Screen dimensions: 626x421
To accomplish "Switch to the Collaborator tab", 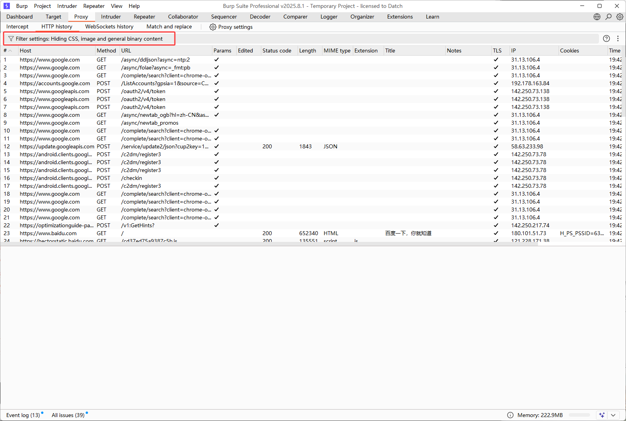I will (183, 17).
